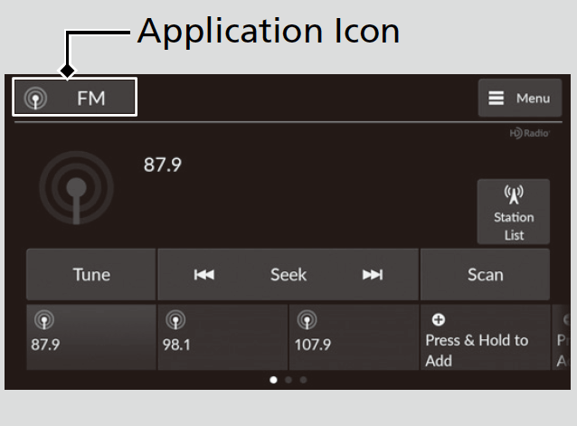Select the 107.9 preset radio icon
The width and height of the screenshot is (577, 426).
(307, 319)
